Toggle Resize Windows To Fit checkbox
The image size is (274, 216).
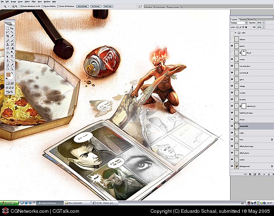click(21, 6)
